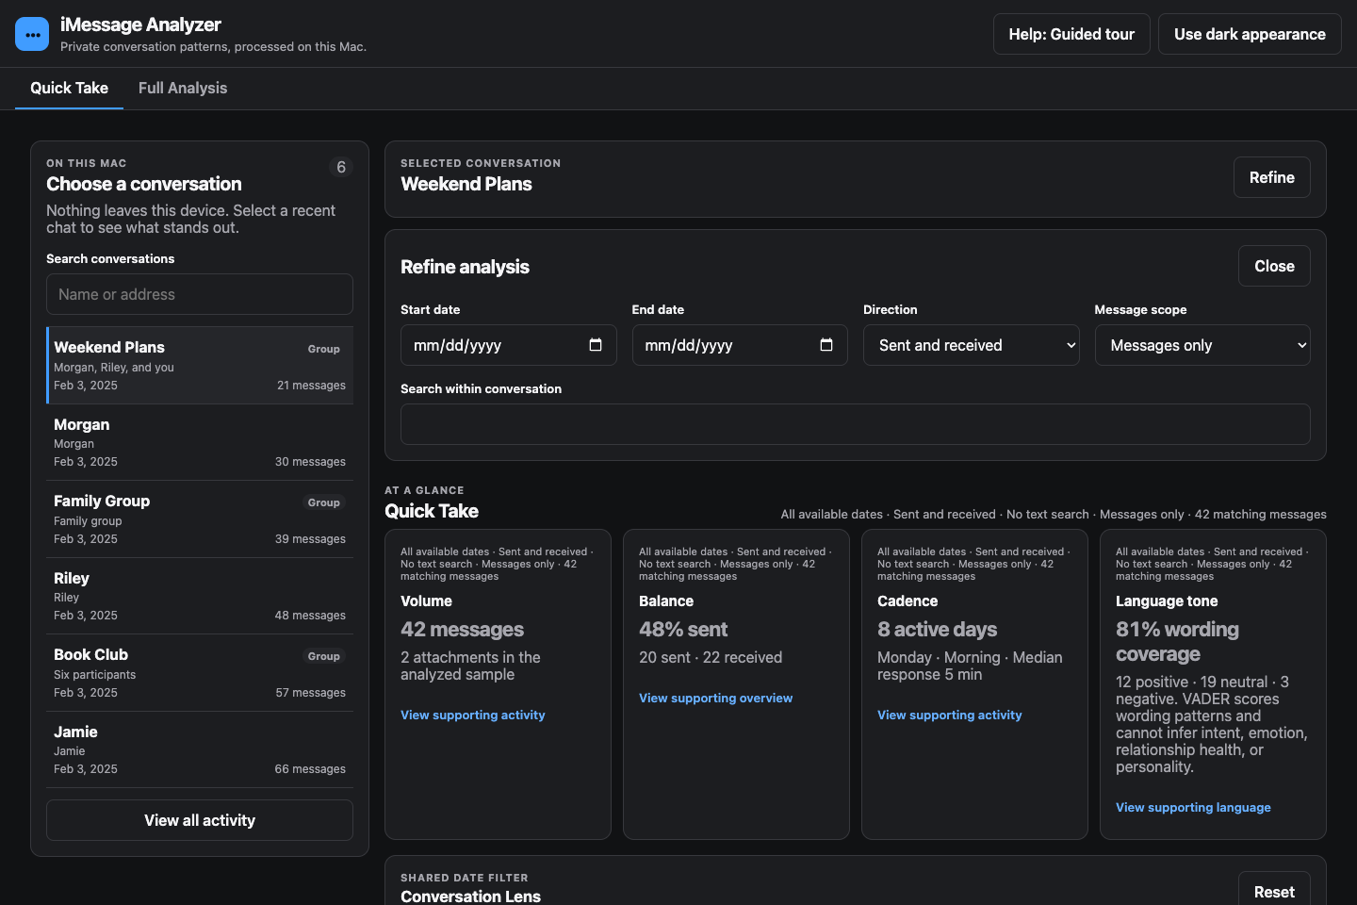Click the View all activity button
Viewport: 1357px width, 905px height.
[200, 820]
